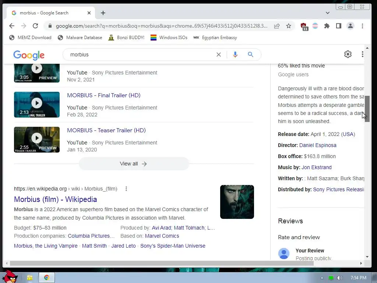Click the horizontal scrollbar right arrow

pyautogui.click(x=361, y=263)
